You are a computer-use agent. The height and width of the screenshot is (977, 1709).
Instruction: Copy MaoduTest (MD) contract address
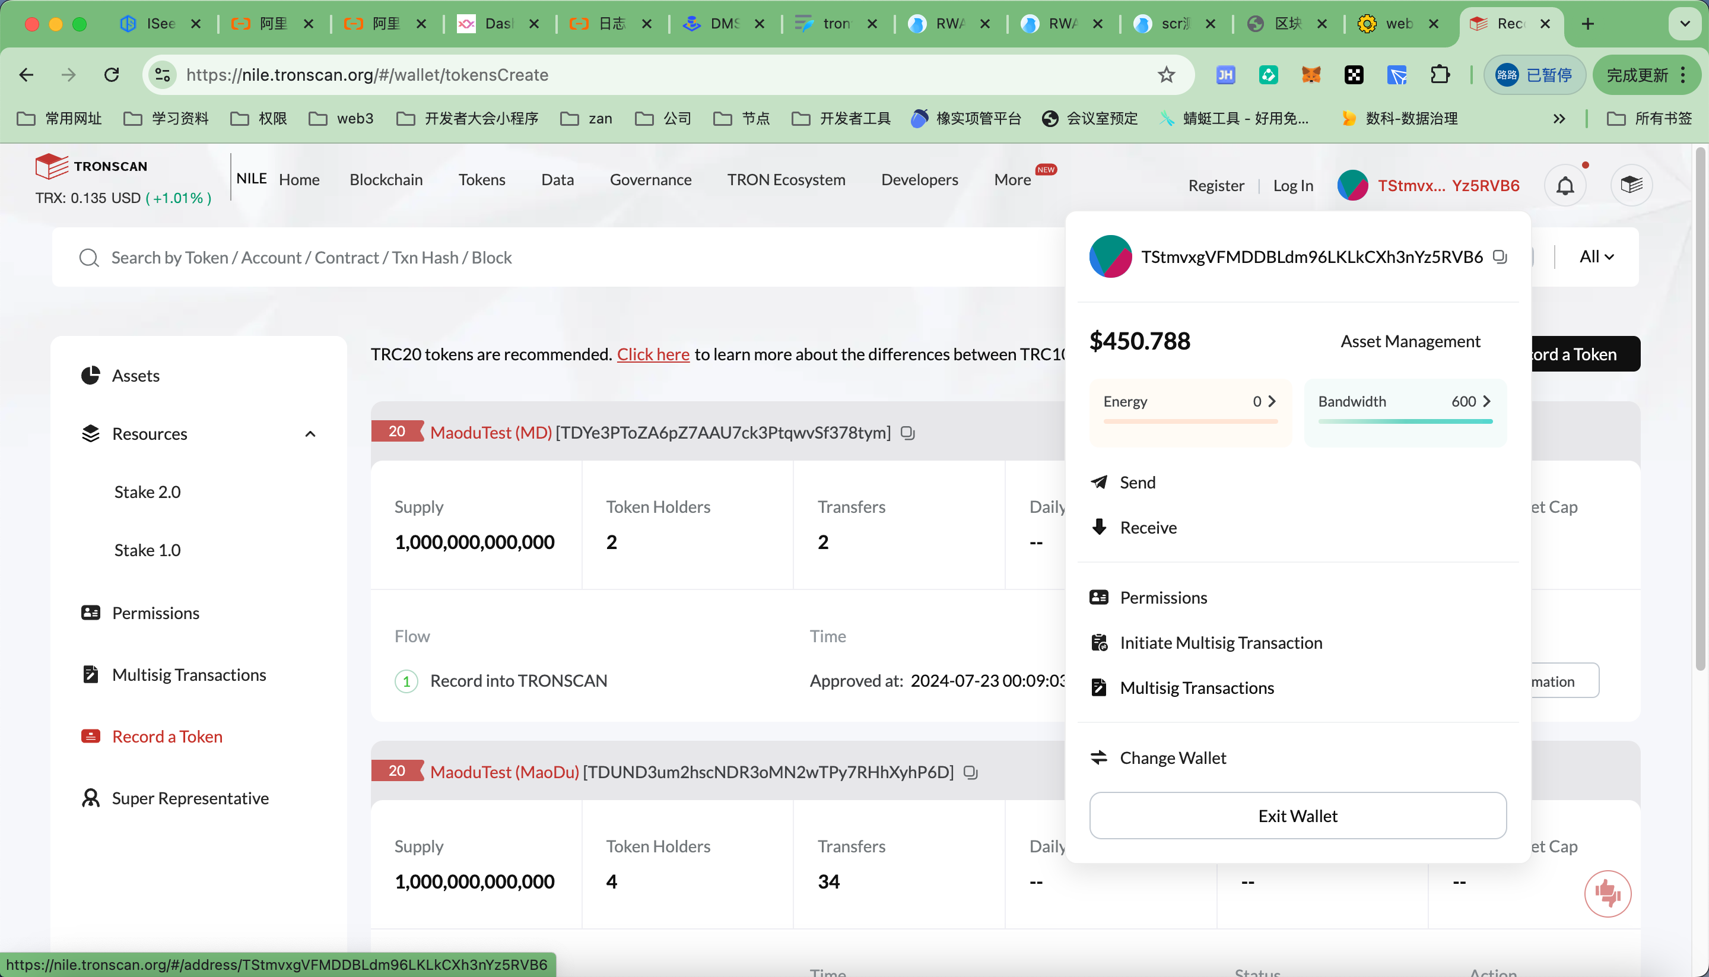click(x=907, y=433)
